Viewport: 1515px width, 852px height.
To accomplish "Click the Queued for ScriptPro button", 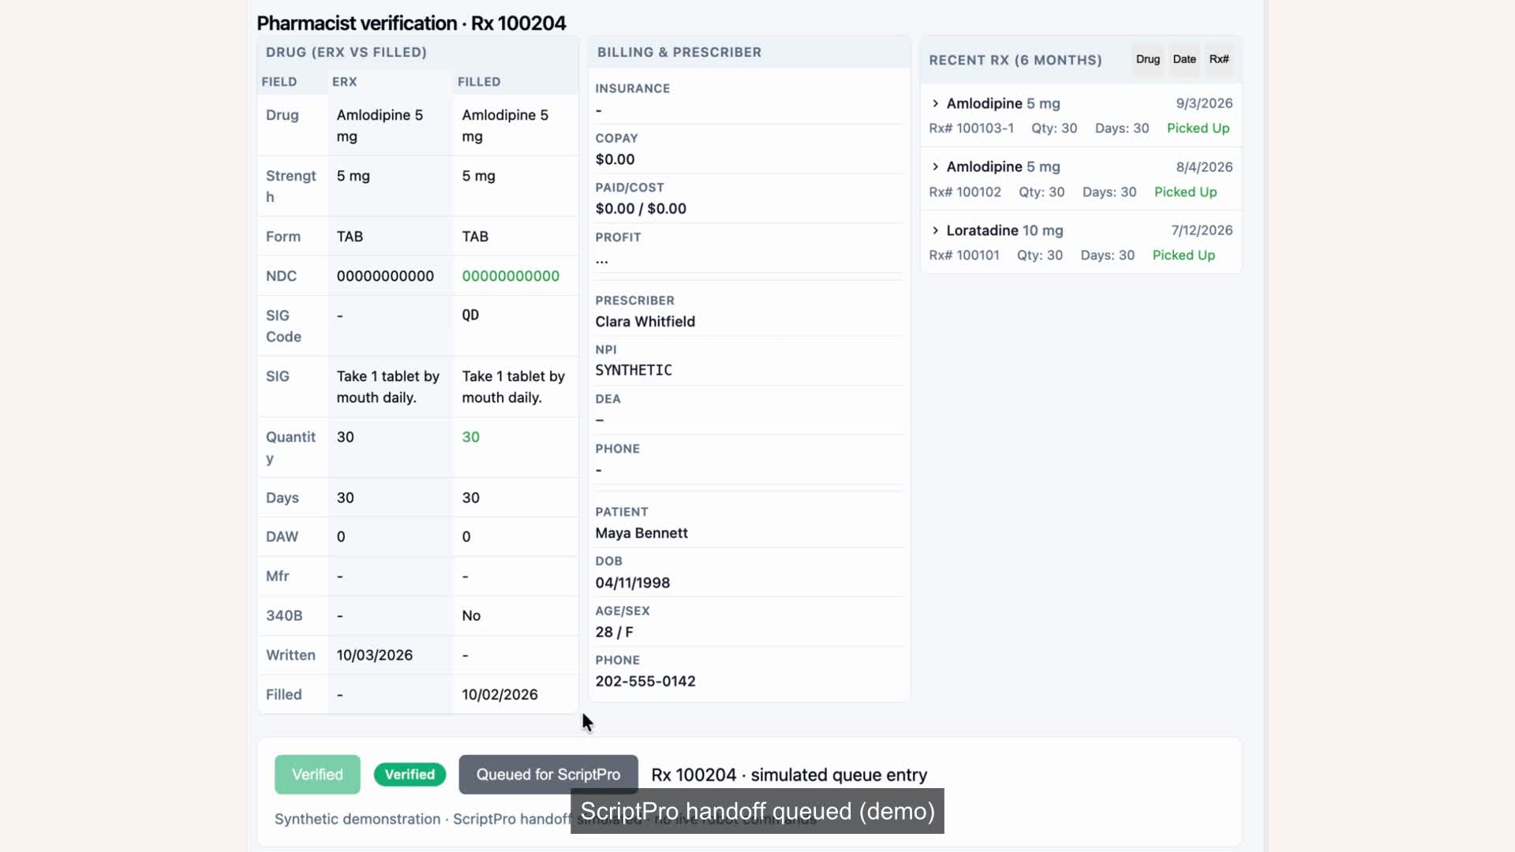I will coord(548,775).
